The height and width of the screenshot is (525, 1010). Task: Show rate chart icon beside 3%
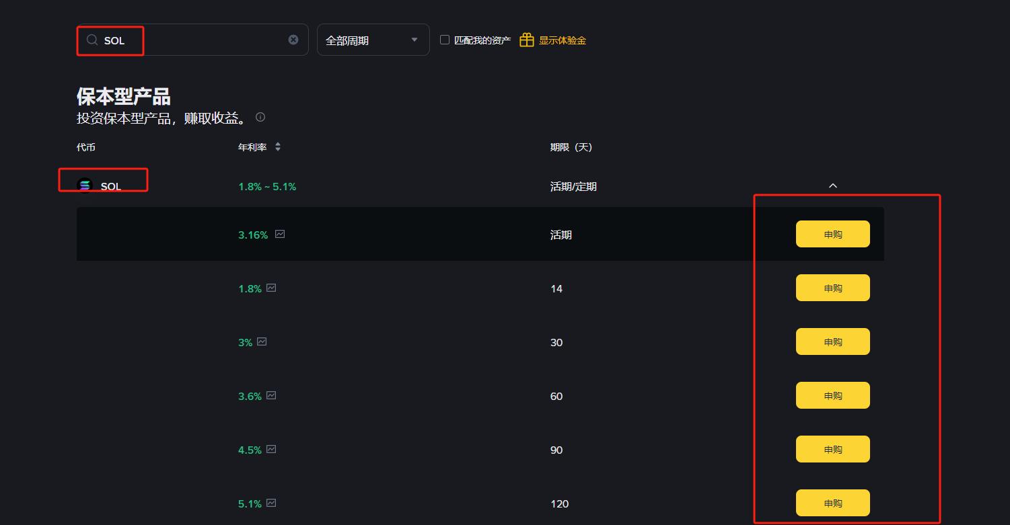point(262,342)
